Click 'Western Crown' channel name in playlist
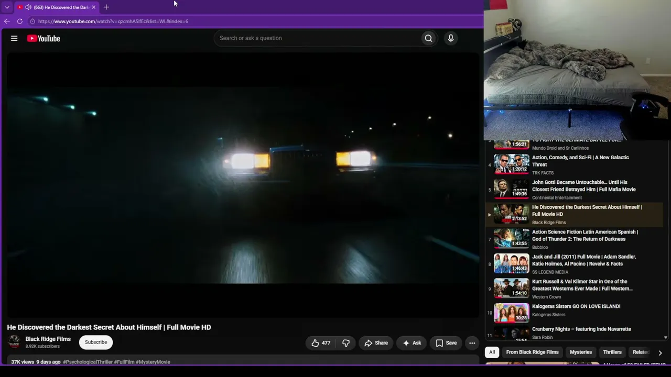 tap(546, 297)
